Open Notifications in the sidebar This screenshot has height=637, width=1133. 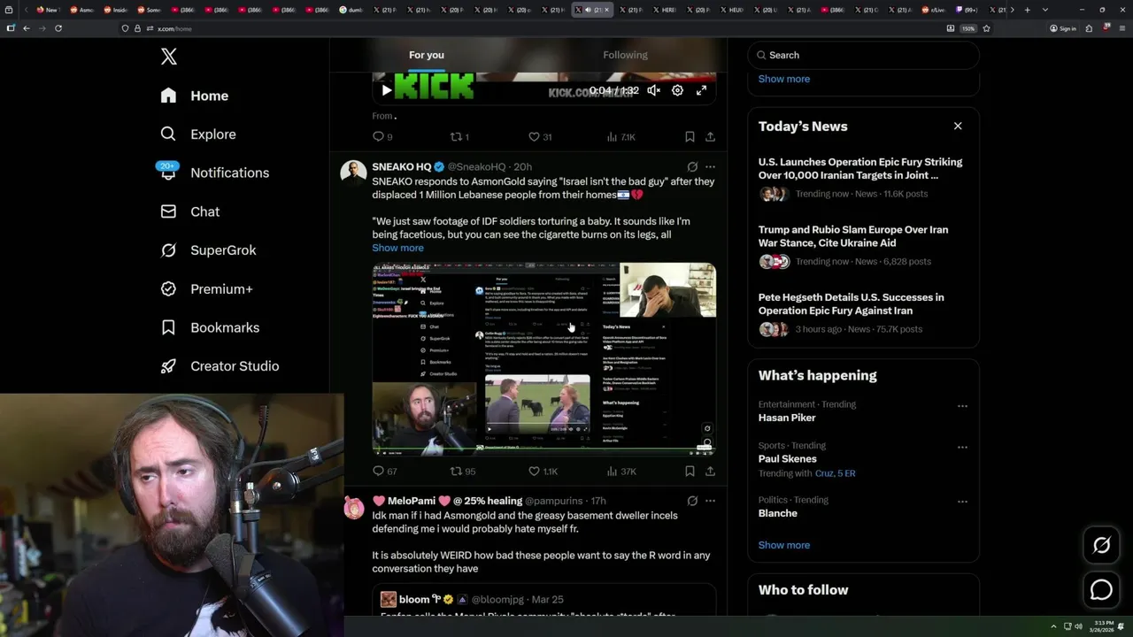(x=214, y=173)
